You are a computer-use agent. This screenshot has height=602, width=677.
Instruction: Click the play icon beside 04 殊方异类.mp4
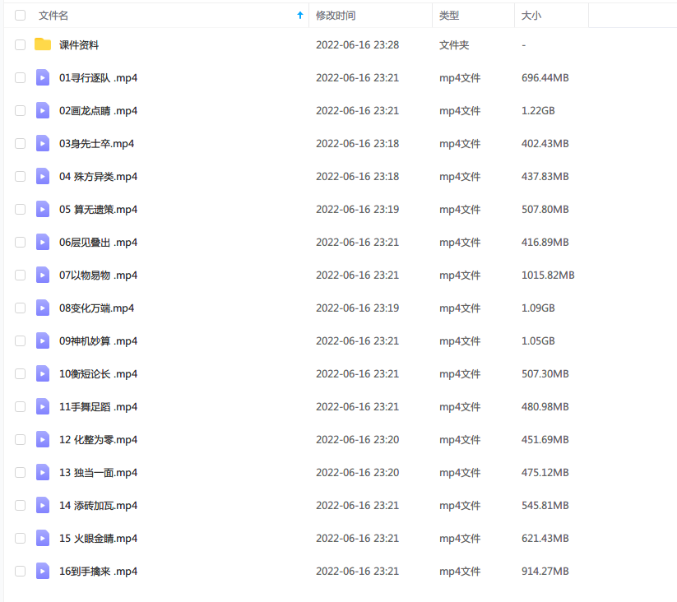[42, 176]
